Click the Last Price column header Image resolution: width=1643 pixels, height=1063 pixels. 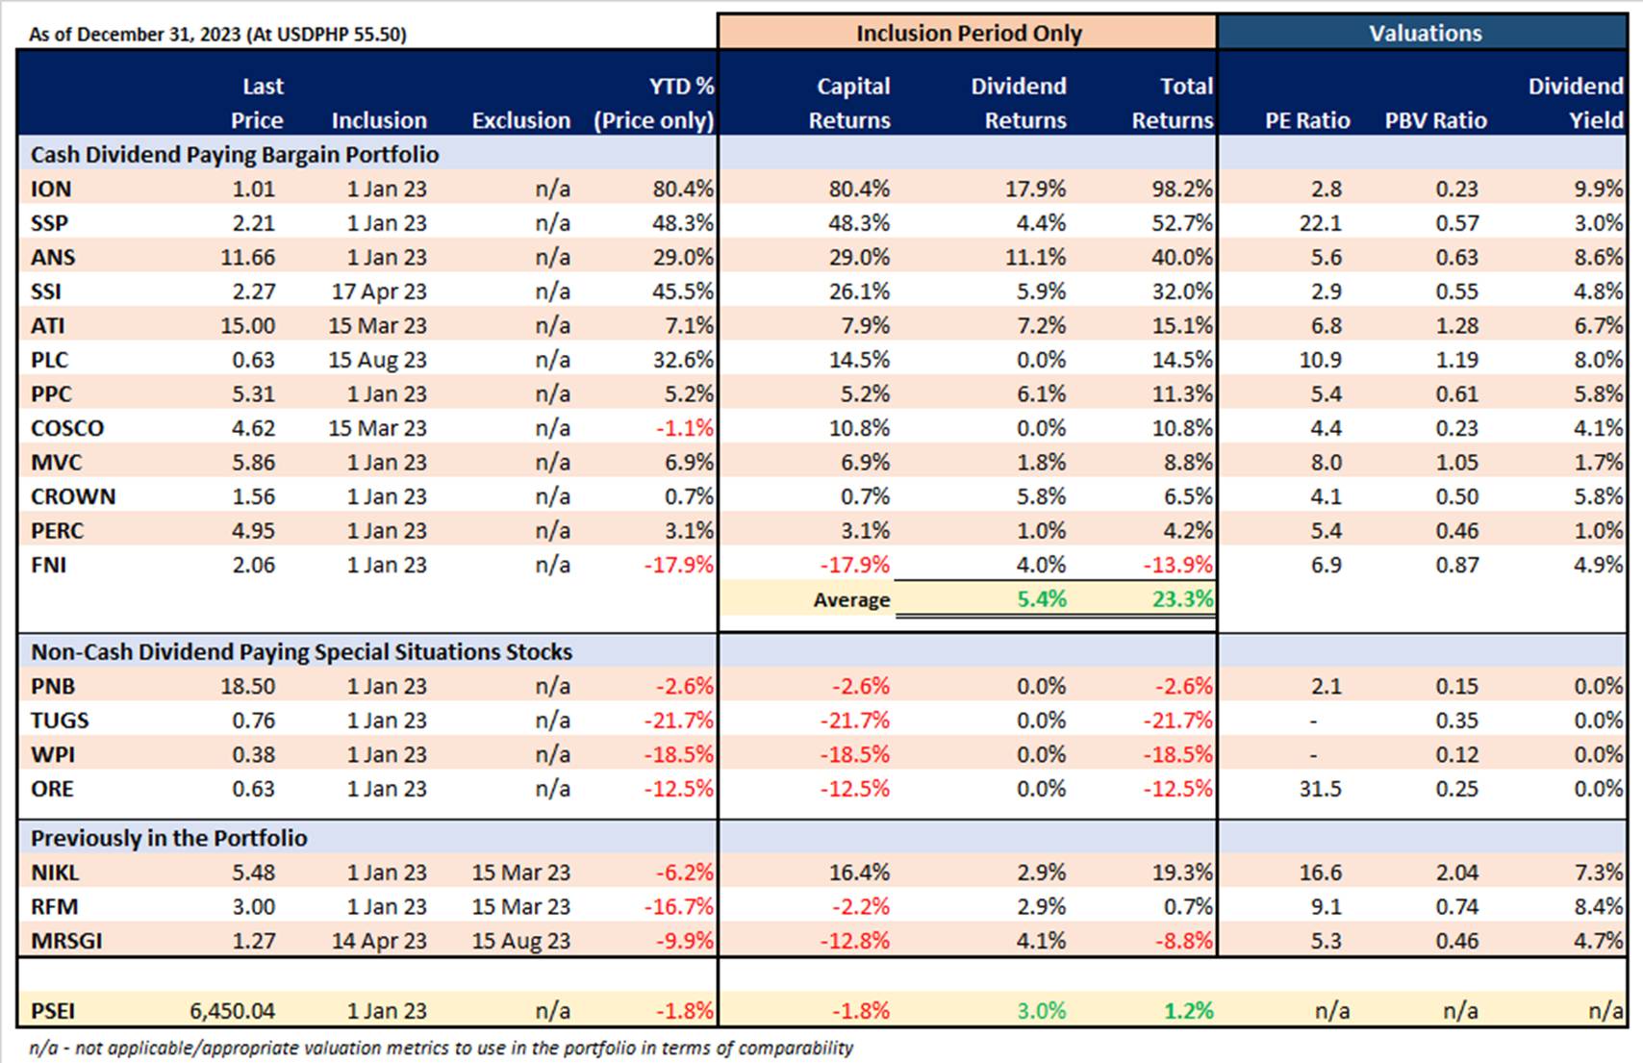(x=257, y=103)
